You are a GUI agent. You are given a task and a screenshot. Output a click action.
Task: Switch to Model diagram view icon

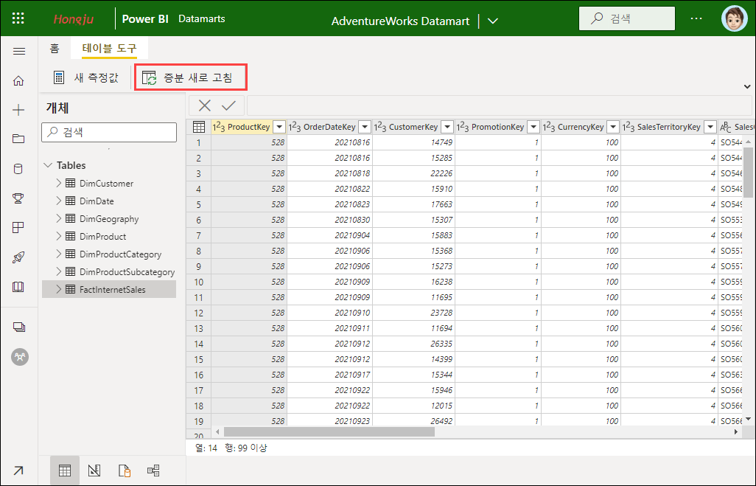[x=153, y=471]
